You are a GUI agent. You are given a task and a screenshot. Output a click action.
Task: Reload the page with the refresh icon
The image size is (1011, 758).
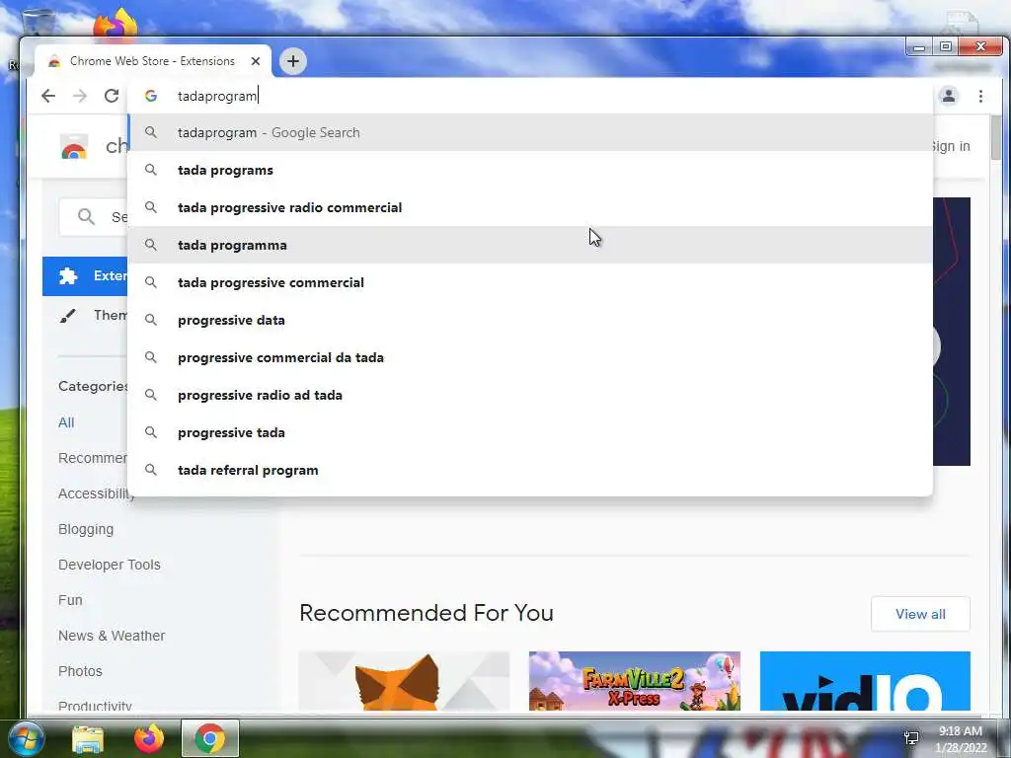point(111,96)
